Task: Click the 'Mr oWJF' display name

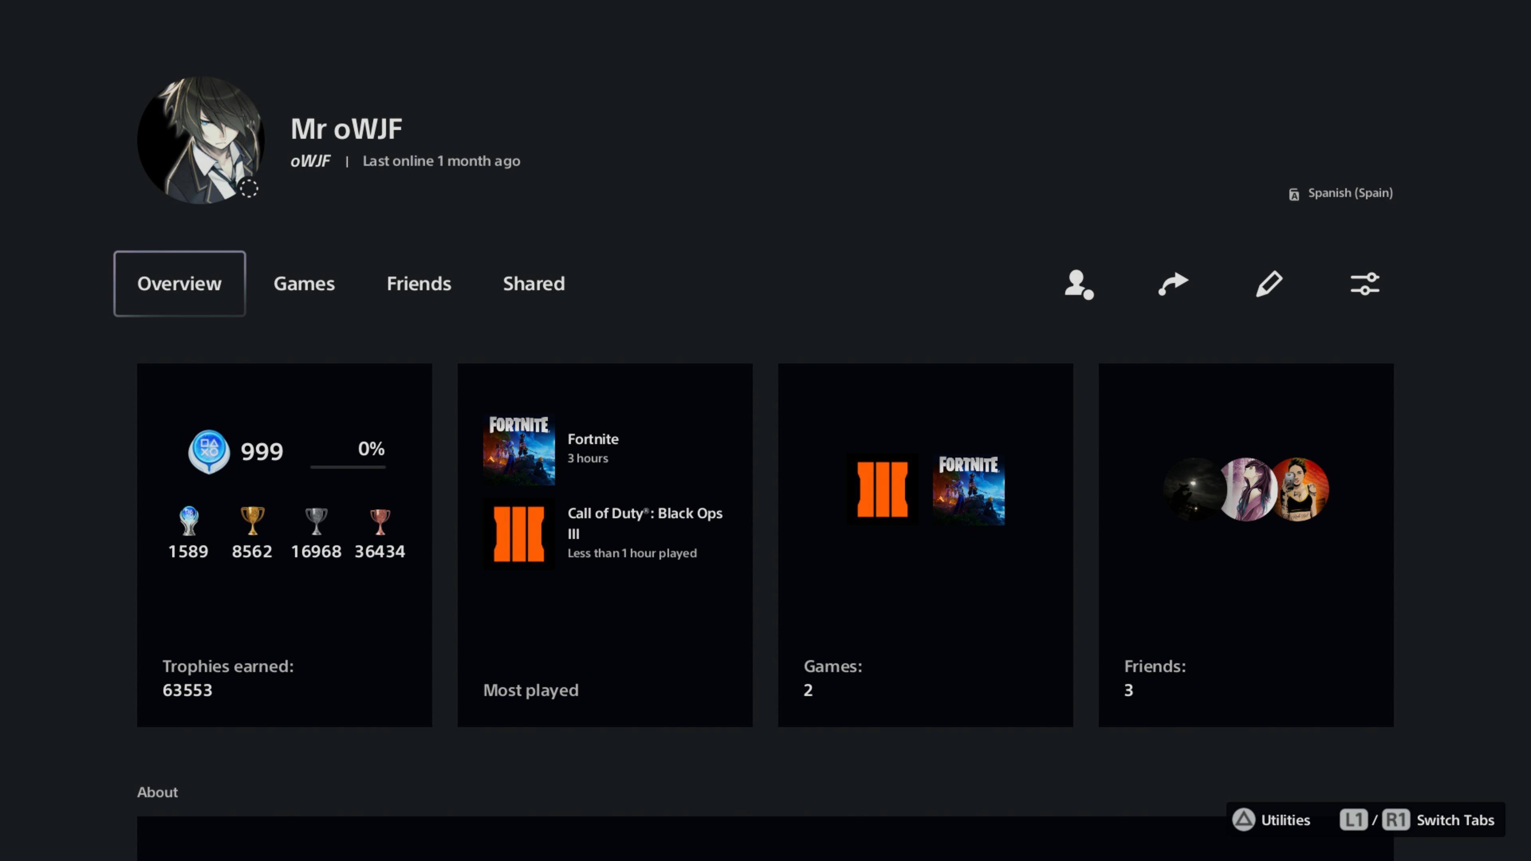Action: [346, 129]
